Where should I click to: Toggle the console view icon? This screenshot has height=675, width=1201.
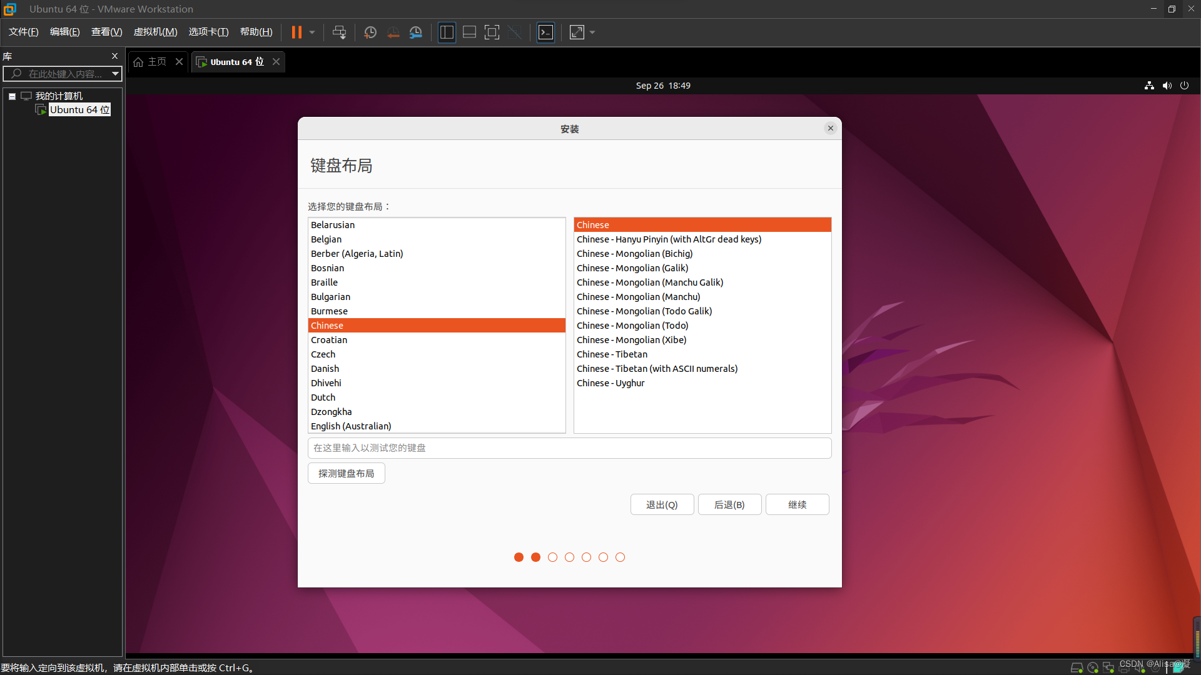[x=546, y=32]
